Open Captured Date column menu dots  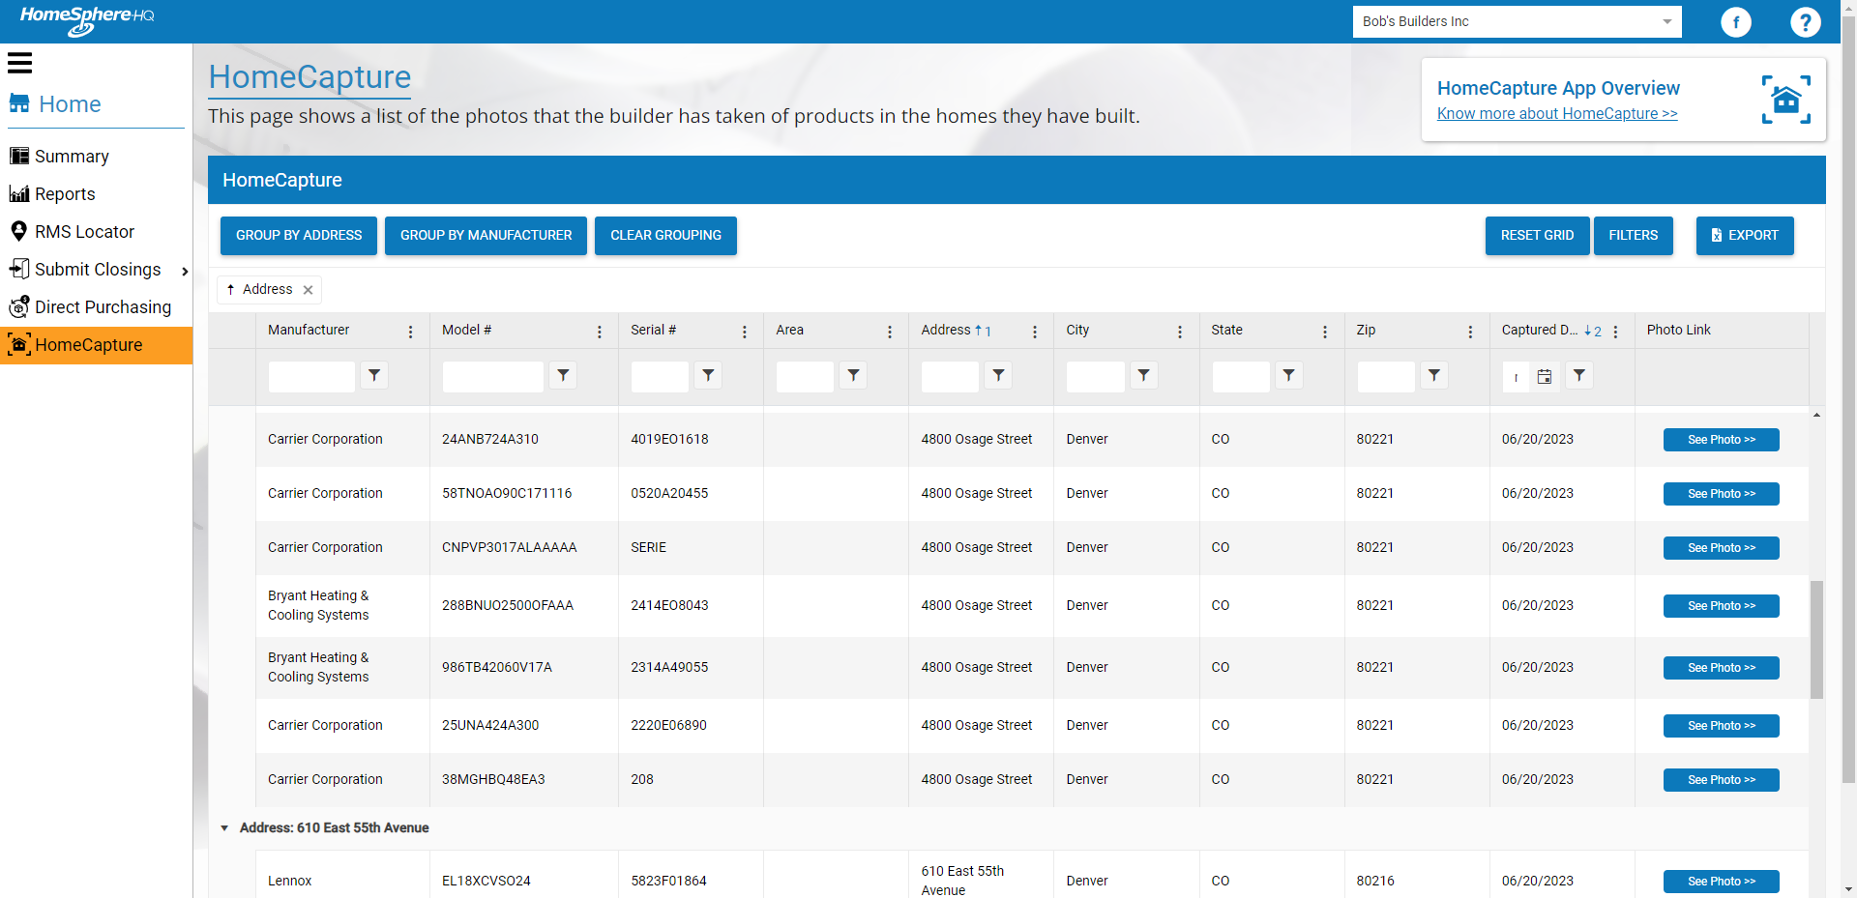pos(1615,332)
